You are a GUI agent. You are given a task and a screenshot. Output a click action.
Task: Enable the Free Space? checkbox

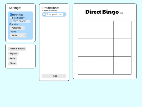coord(11,18)
